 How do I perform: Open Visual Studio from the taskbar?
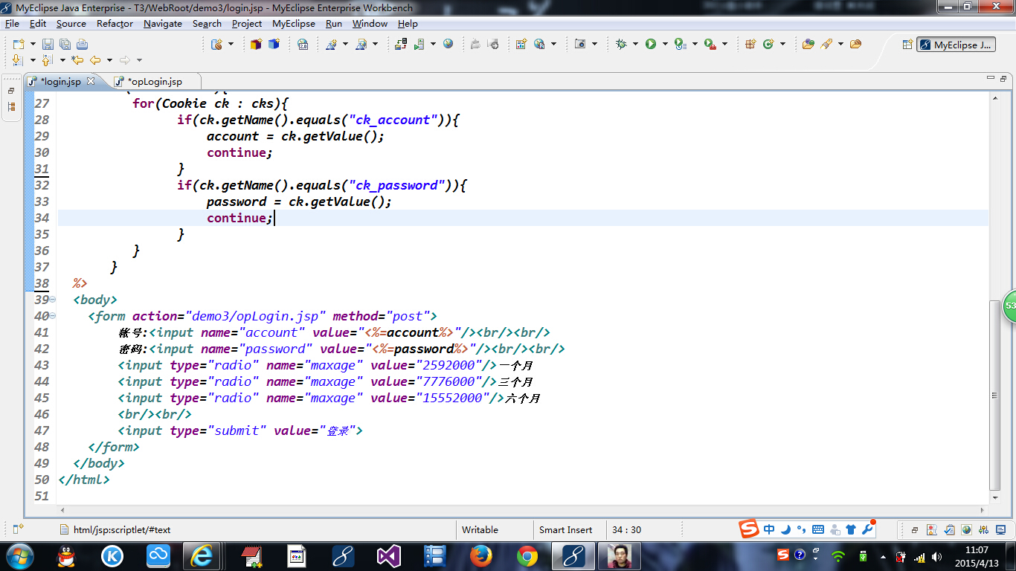(388, 555)
